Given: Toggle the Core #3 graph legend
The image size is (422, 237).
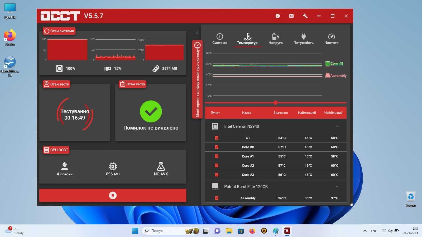Looking at the screenshot, I should pyautogui.click(x=334, y=64).
